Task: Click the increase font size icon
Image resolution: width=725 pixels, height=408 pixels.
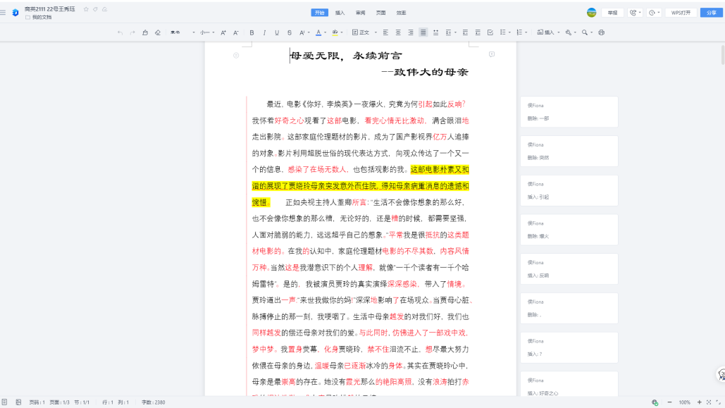Action: coord(223,32)
